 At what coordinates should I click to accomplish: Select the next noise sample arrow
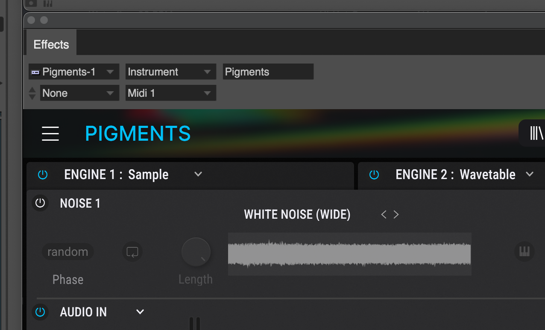396,214
